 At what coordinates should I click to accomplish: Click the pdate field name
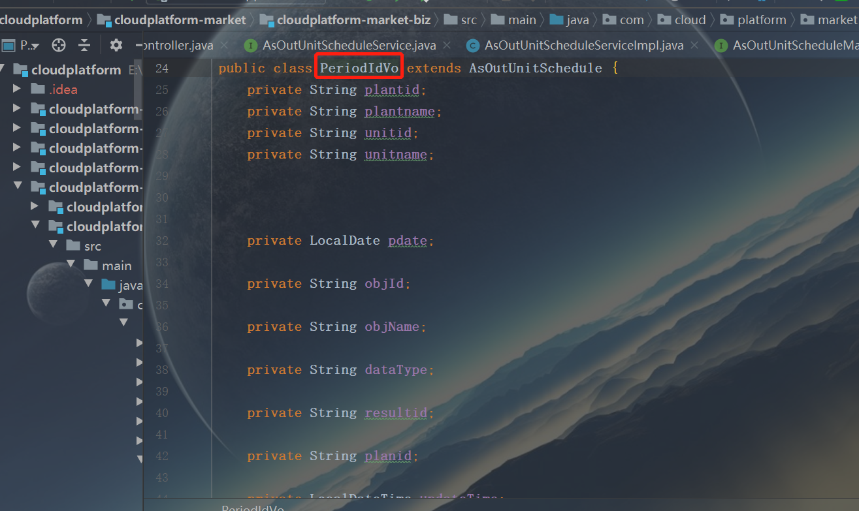pos(408,241)
